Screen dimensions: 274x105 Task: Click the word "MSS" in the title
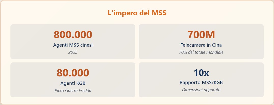coord(159,13)
